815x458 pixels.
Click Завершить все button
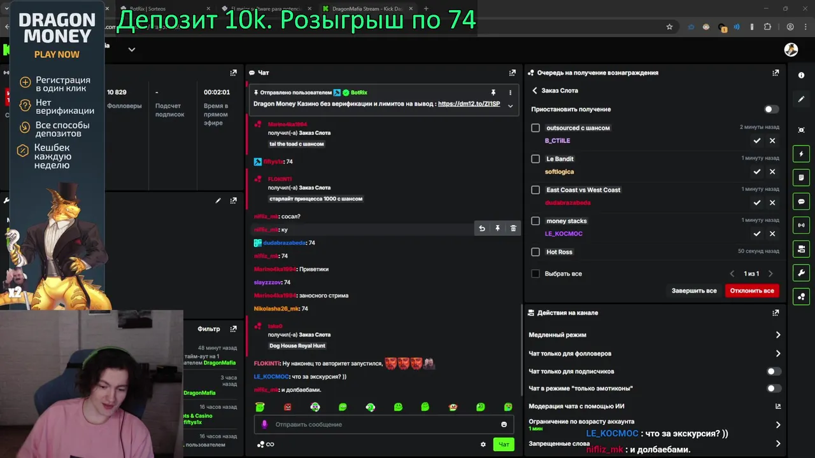tap(694, 291)
